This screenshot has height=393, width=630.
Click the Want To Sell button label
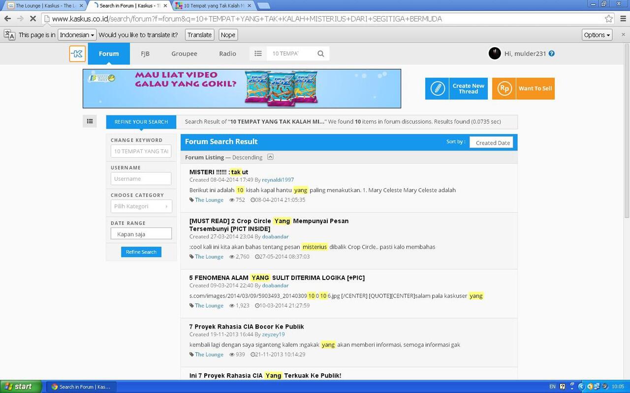coord(535,88)
